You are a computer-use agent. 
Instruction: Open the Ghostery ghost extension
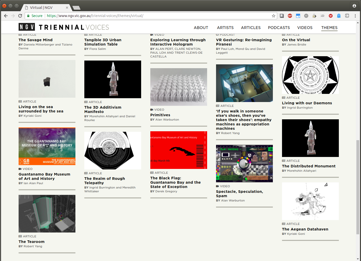[x=339, y=16]
